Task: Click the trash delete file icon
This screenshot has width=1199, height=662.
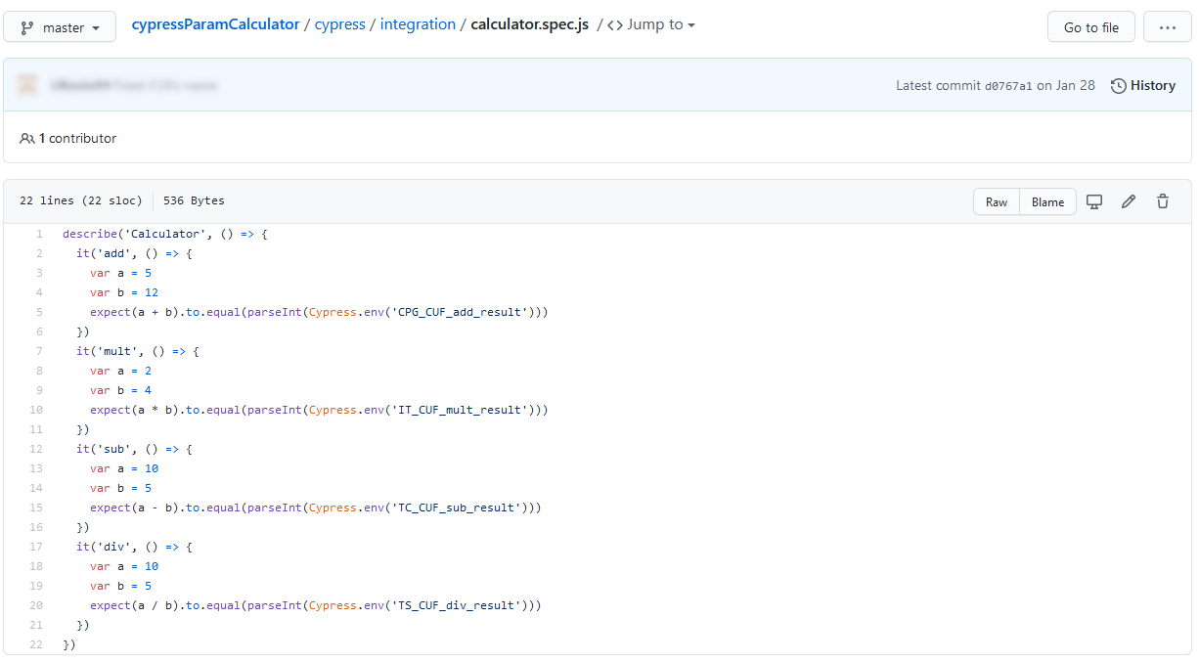Action: point(1163,201)
